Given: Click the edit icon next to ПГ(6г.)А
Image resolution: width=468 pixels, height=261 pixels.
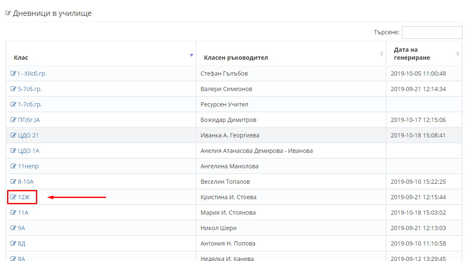Looking at the screenshot, I should click(x=13, y=119).
